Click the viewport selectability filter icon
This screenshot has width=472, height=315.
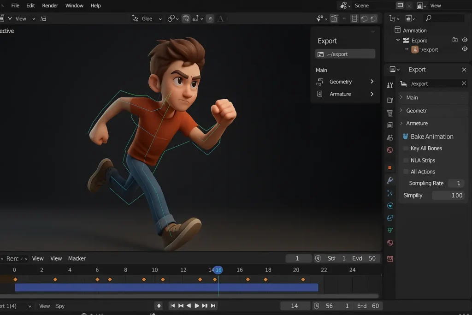[321, 18]
